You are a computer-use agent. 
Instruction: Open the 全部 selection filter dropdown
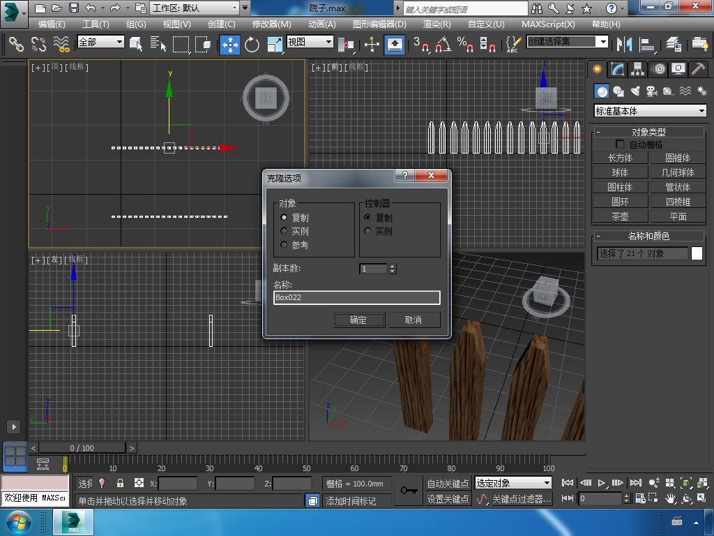pos(100,42)
